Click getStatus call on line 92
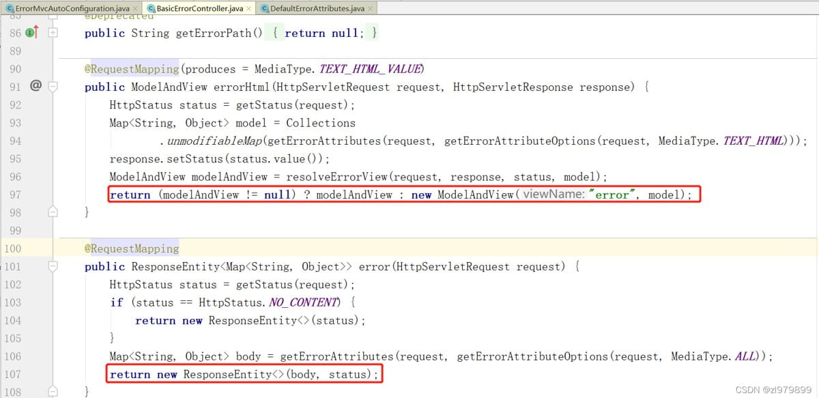819x398 pixels. pyautogui.click(x=264, y=104)
